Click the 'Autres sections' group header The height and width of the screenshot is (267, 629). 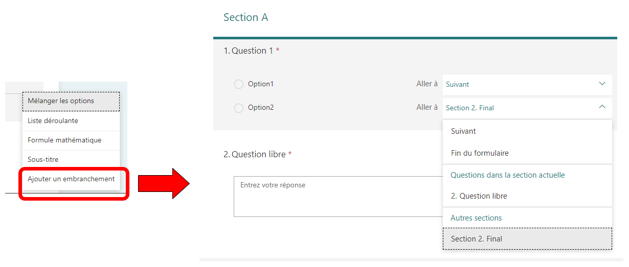[x=476, y=218]
